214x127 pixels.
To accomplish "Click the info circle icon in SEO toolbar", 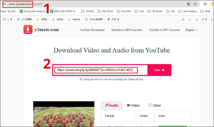I will point(183,19).
